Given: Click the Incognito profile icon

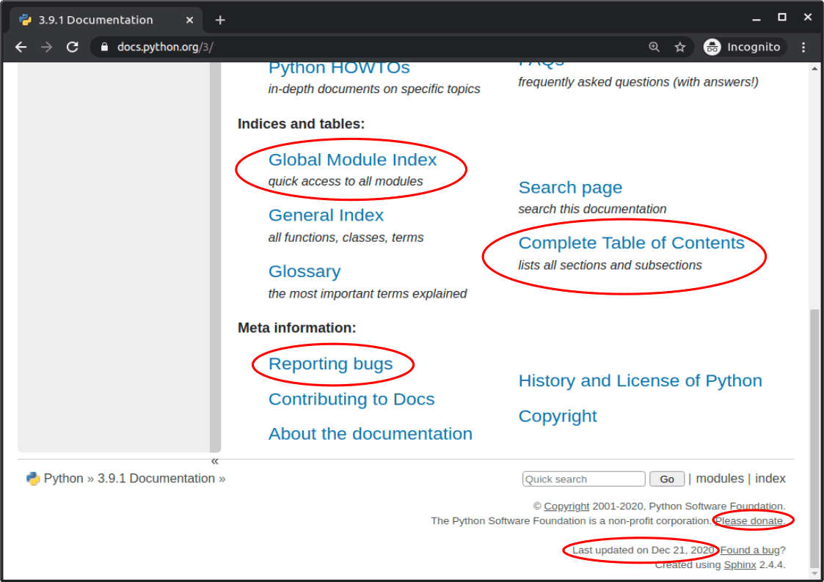Looking at the screenshot, I should [x=712, y=46].
